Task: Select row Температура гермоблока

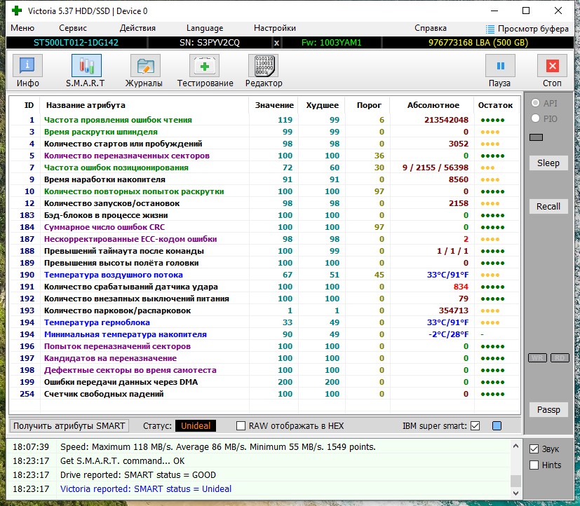Action: [264, 322]
